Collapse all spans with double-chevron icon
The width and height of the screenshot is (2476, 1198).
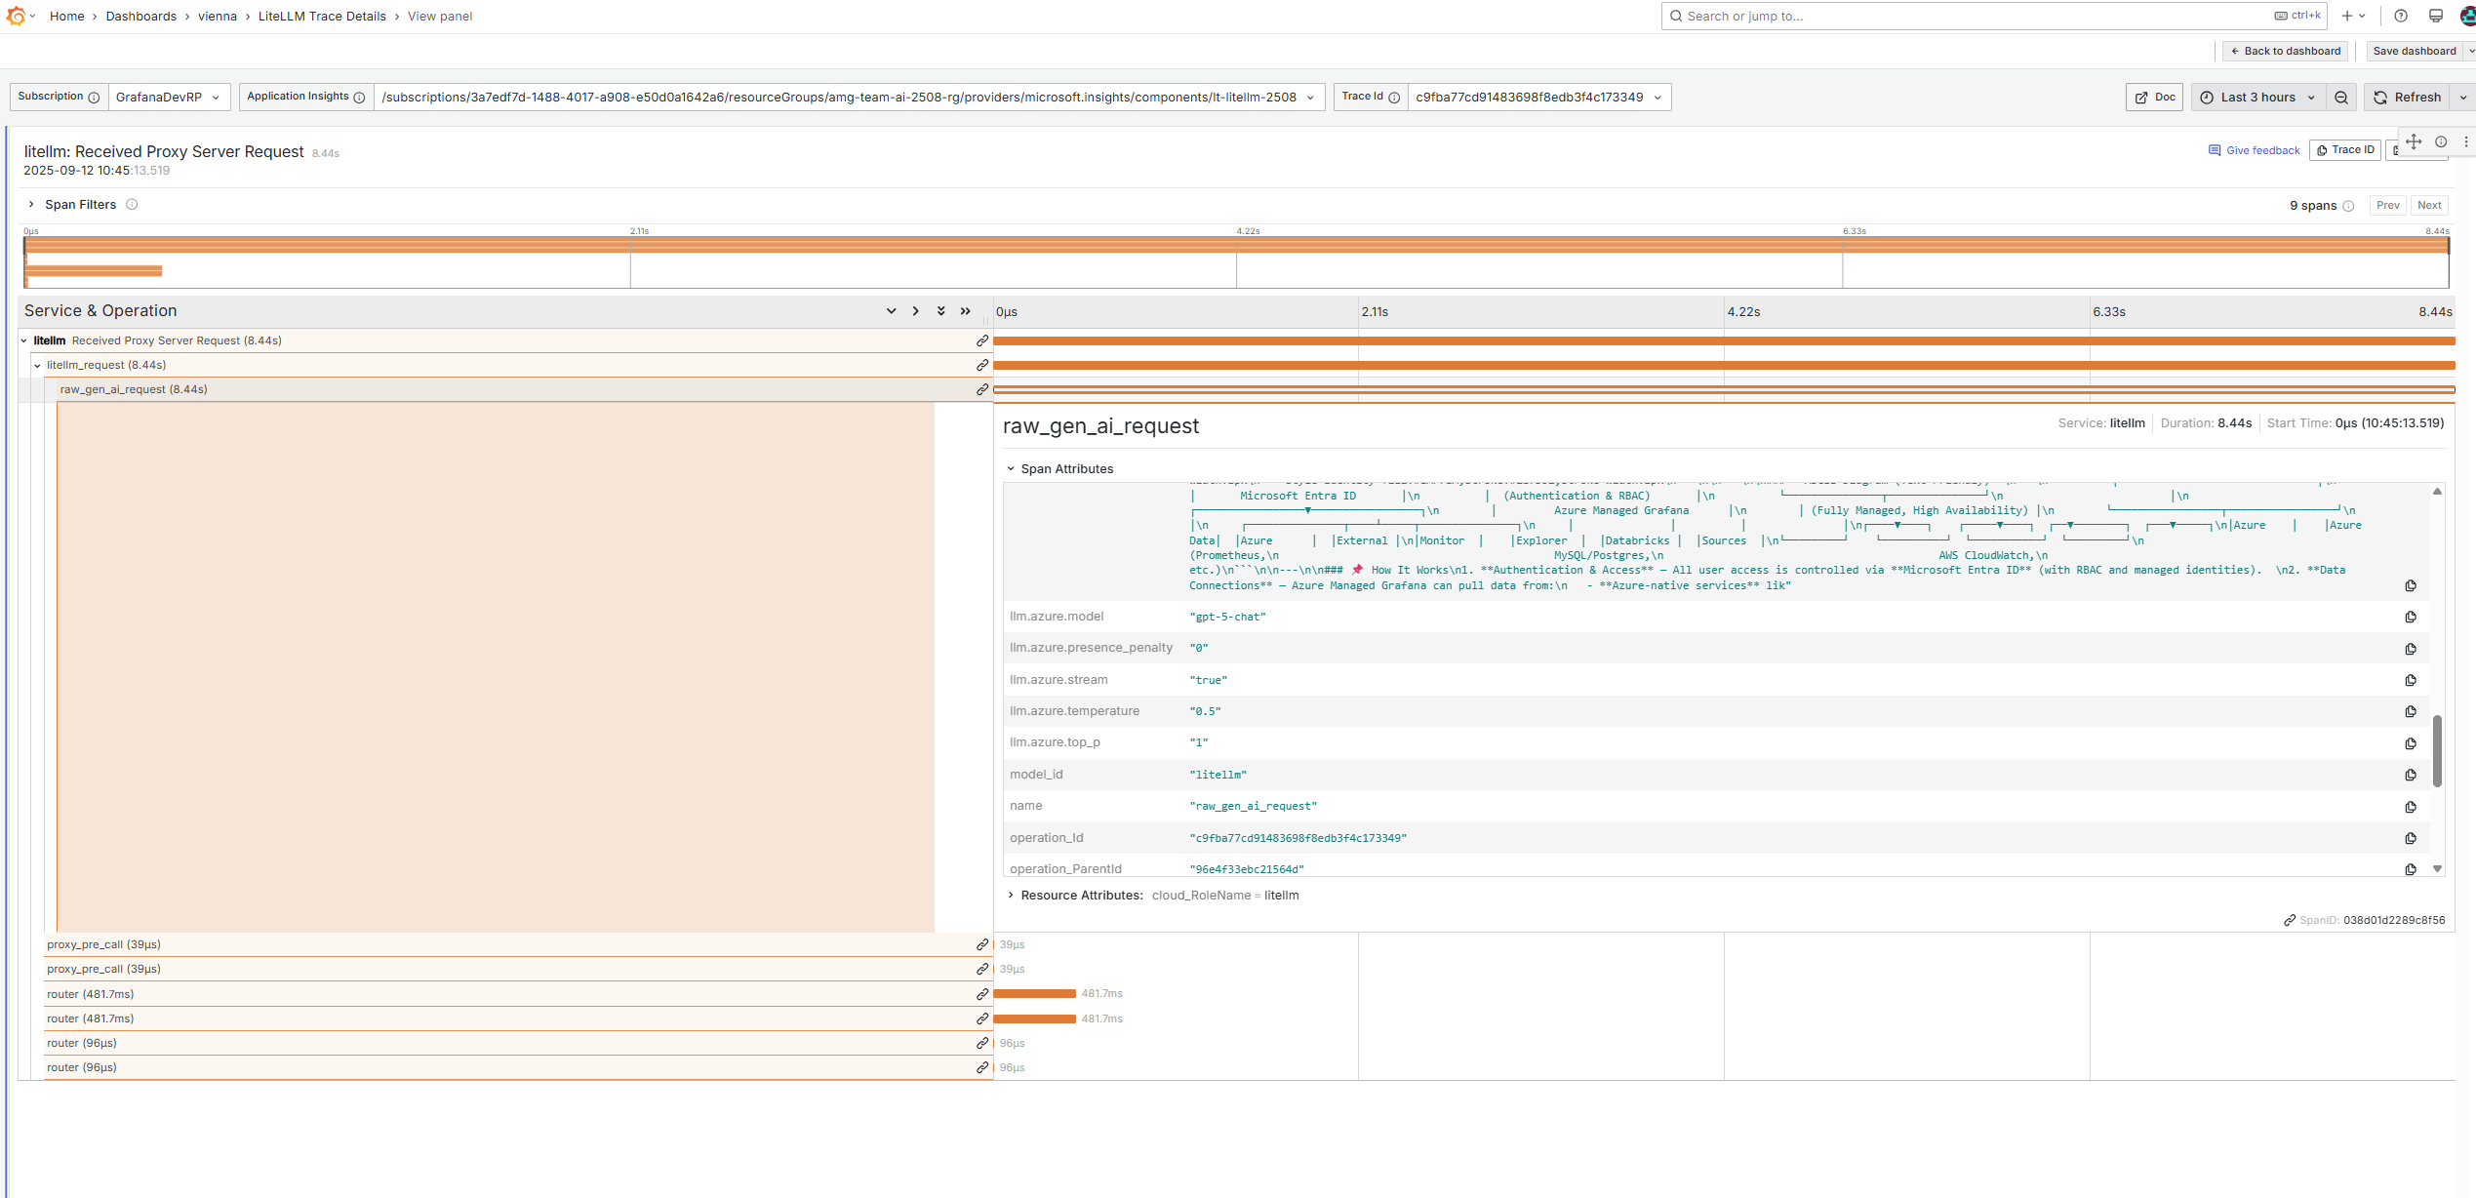click(966, 311)
